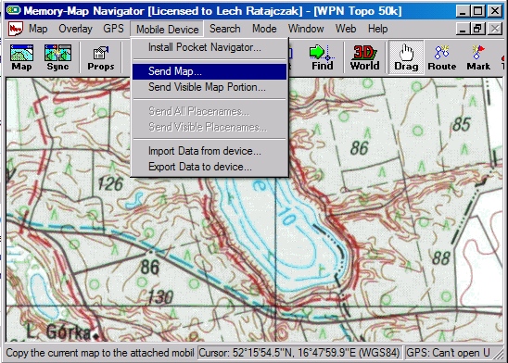
Task: Select the Mark tool icon
Action: [478, 57]
